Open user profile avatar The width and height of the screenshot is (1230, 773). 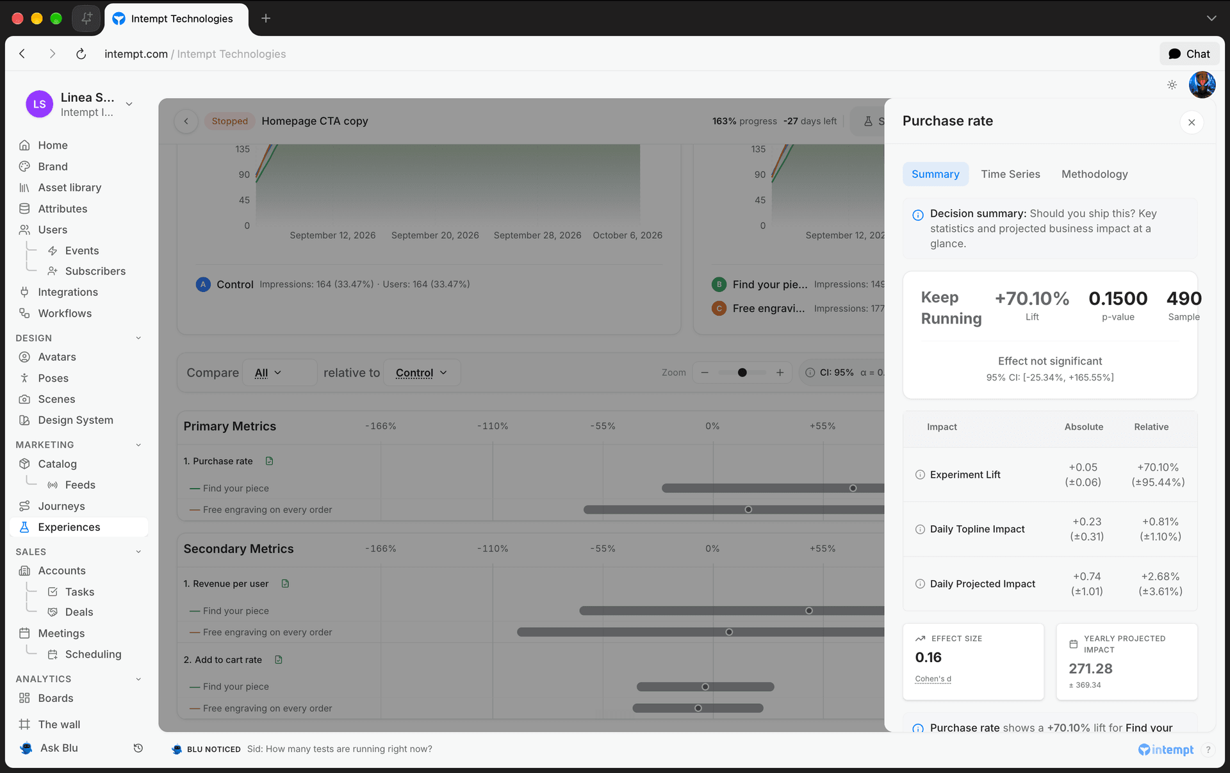tap(1202, 85)
